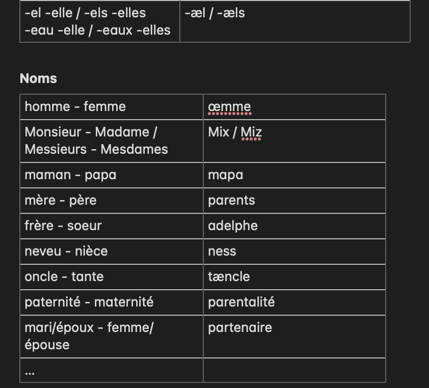The height and width of the screenshot is (388, 429).
Task: Click the "paternité - maternité" cell
Action: point(89,302)
